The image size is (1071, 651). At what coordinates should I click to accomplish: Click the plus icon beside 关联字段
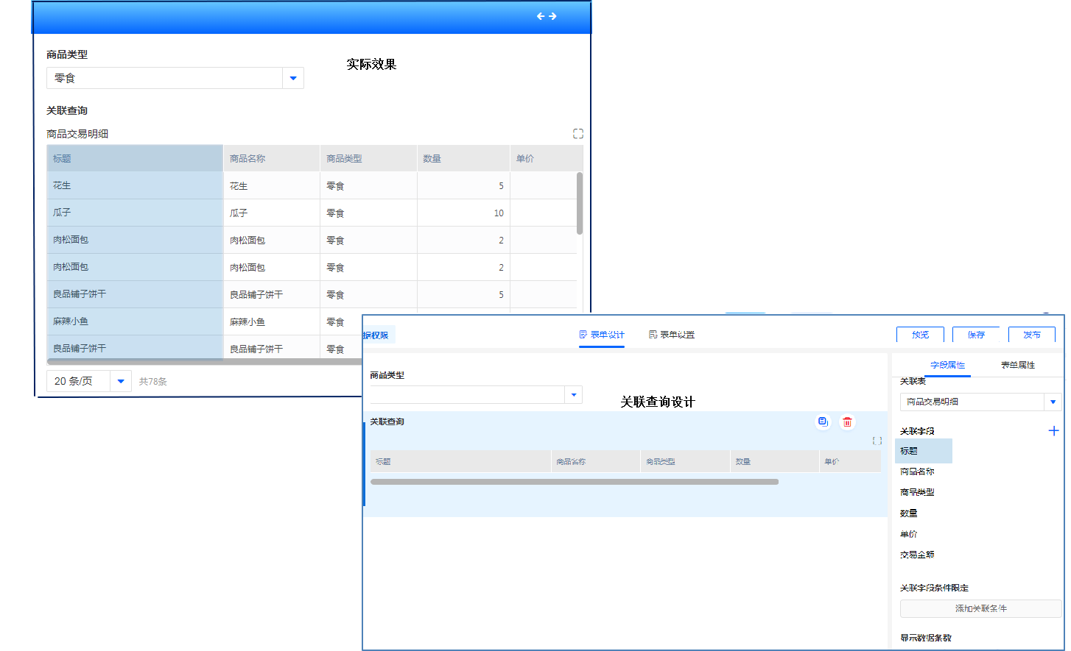coord(1053,431)
